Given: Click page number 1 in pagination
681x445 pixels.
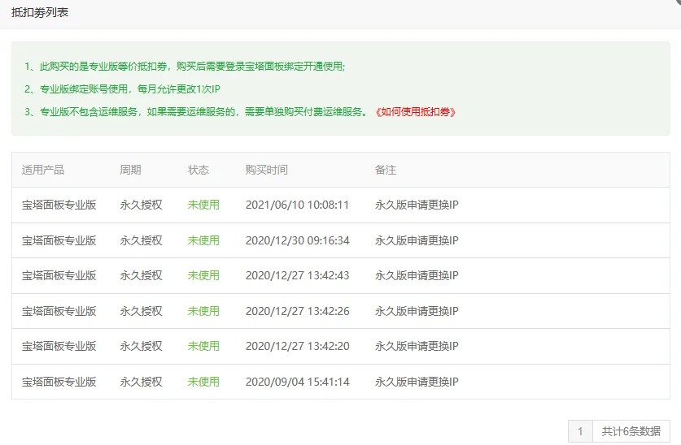Looking at the screenshot, I should coord(580,432).
